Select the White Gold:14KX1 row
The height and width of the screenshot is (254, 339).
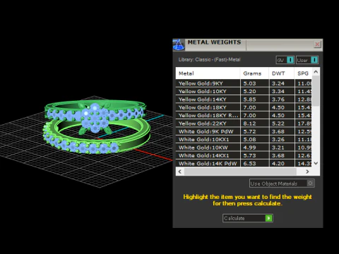(x=244, y=155)
